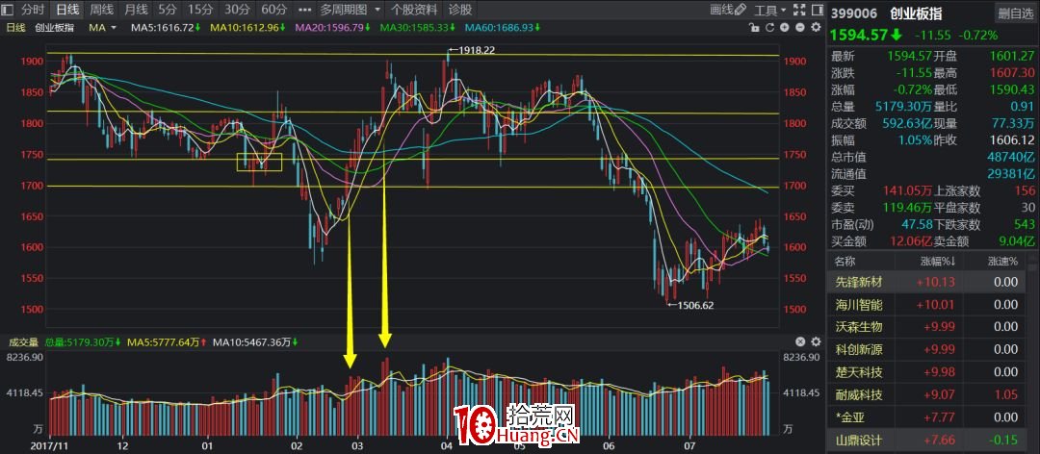Click the 下跌家数 543 value
This screenshot has width=1040, height=454.
coord(1026,225)
